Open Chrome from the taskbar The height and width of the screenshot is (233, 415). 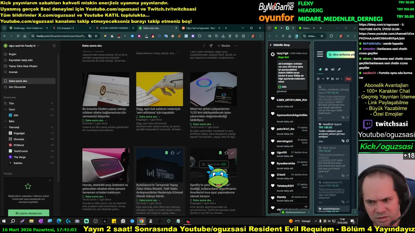(x=141, y=221)
